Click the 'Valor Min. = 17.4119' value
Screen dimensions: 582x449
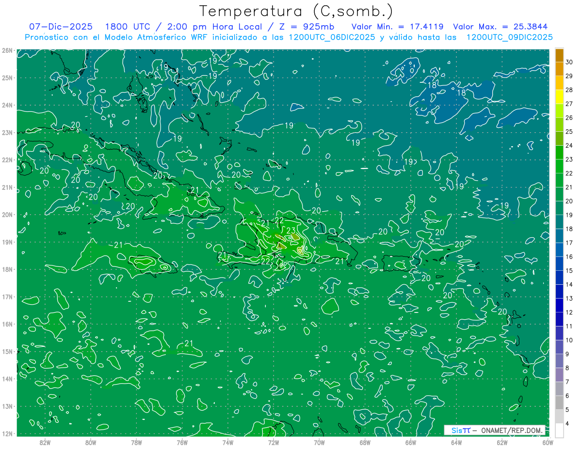click(398, 27)
